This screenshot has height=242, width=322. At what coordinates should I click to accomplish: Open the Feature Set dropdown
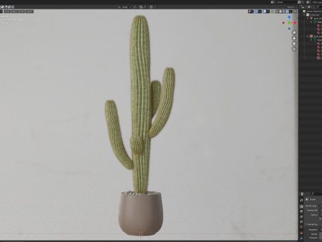pyautogui.click(x=321, y=210)
